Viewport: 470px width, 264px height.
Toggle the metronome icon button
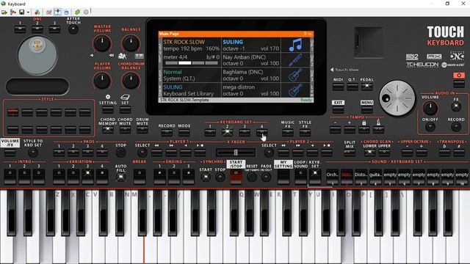click(378, 130)
